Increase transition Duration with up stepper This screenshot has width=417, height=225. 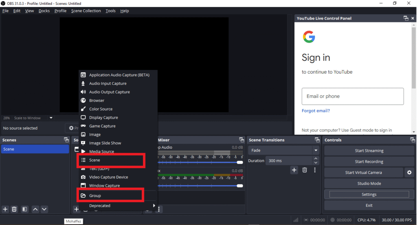[x=316, y=158]
